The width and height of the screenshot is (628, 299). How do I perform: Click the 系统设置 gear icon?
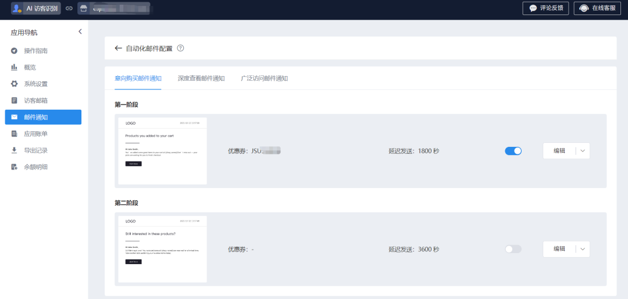(x=15, y=84)
